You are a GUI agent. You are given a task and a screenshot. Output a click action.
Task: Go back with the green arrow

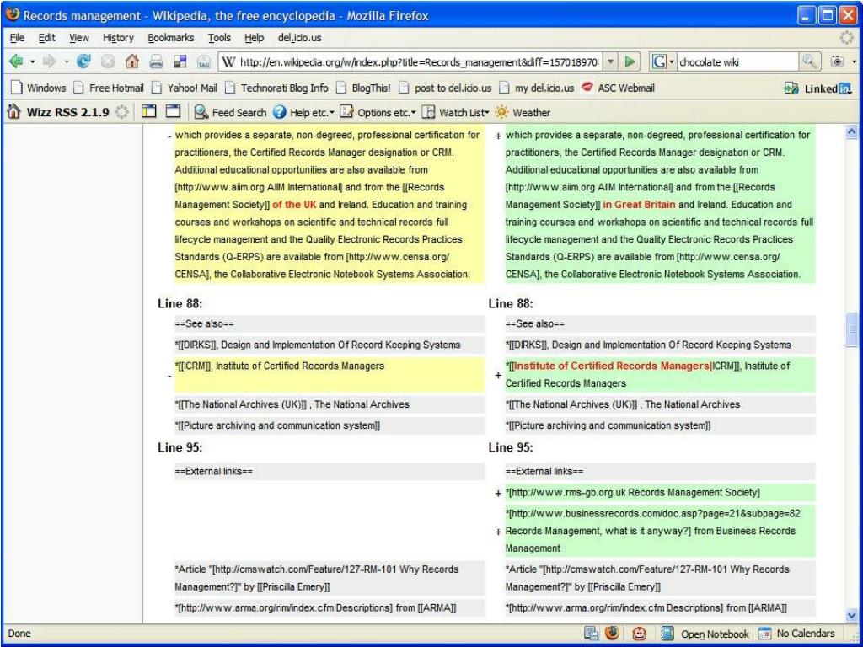tap(16, 61)
